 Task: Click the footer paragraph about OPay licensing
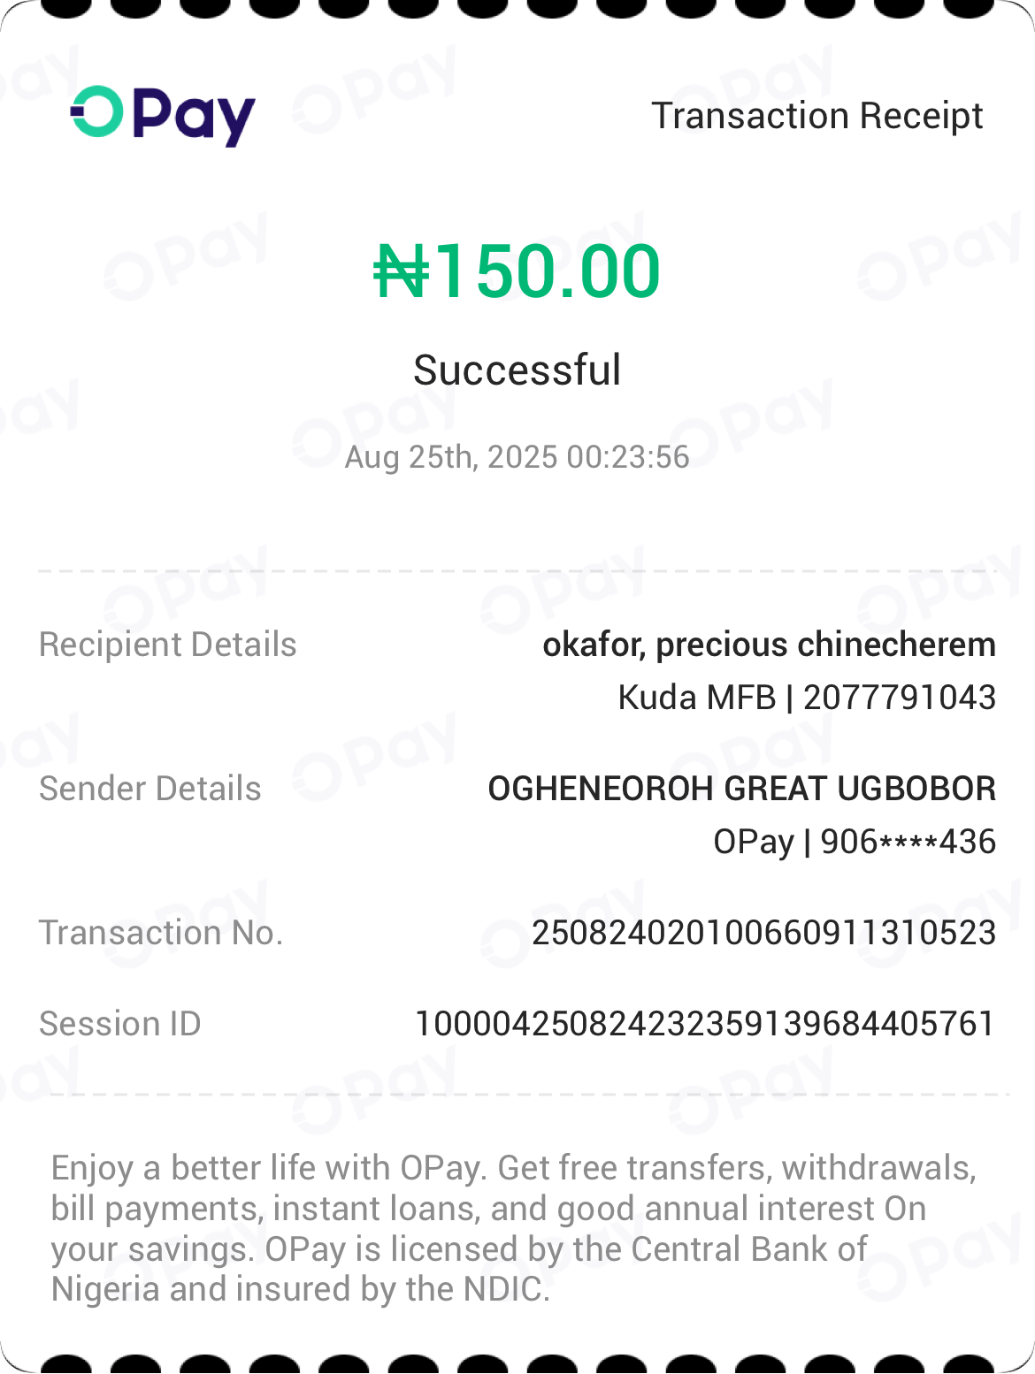[x=513, y=1228]
